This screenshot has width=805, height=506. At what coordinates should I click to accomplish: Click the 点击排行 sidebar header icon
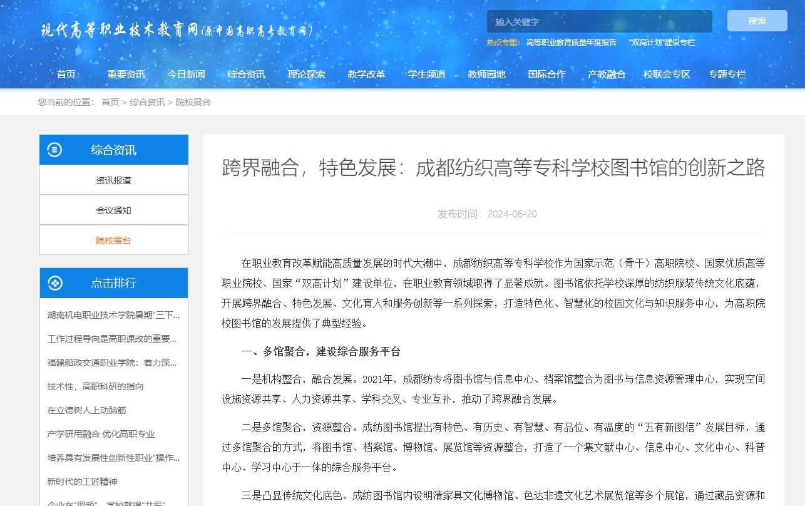pos(55,283)
